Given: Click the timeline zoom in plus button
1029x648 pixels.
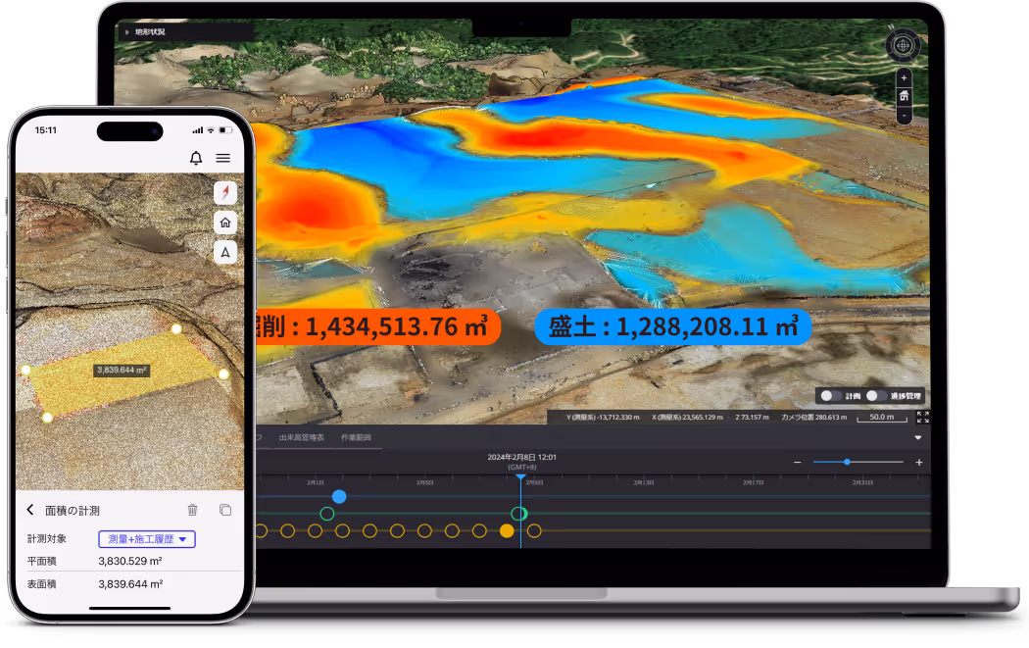Looking at the screenshot, I should [919, 462].
